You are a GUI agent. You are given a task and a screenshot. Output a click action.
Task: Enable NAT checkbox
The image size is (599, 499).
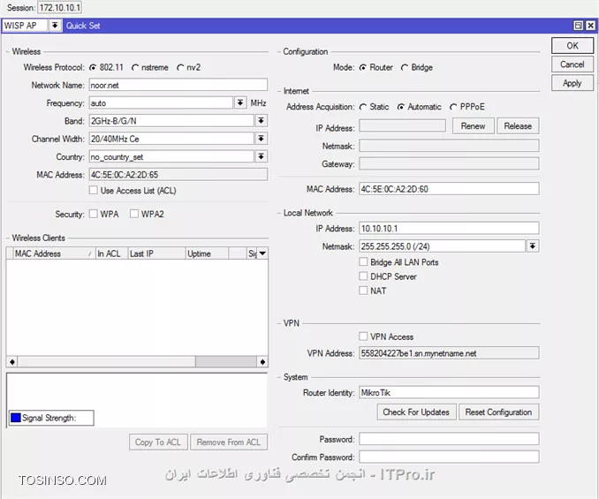(363, 291)
